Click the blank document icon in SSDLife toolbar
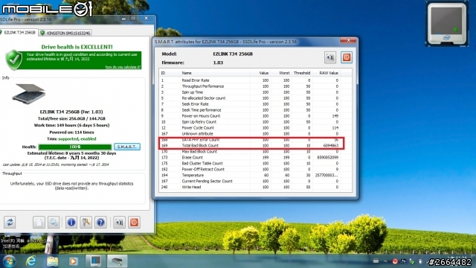This screenshot has height=268, width=476. pyautogui.click(x=39, y=222)
